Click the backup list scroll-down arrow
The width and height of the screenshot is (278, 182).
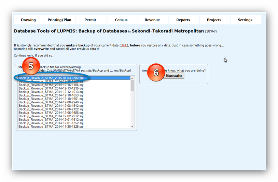pos(132,127)
